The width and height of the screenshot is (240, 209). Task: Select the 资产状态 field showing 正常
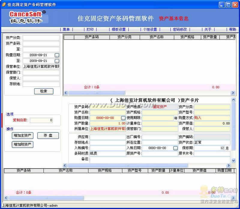pos(212,143)
